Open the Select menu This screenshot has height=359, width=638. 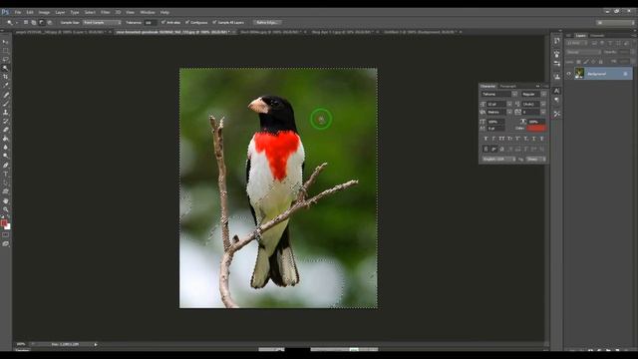pyautogui.click(x=90, y=12)
